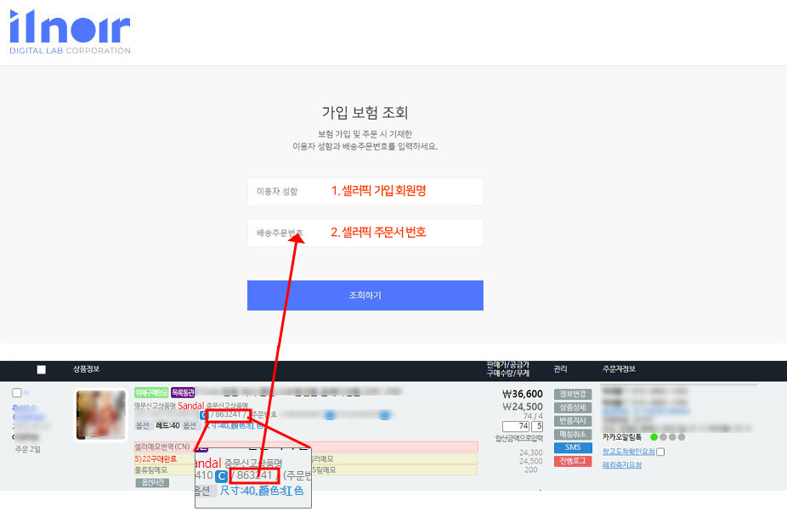Click the green Kakao alert status dot
This screenshot has height=517, width=787.
pos(654,436)
